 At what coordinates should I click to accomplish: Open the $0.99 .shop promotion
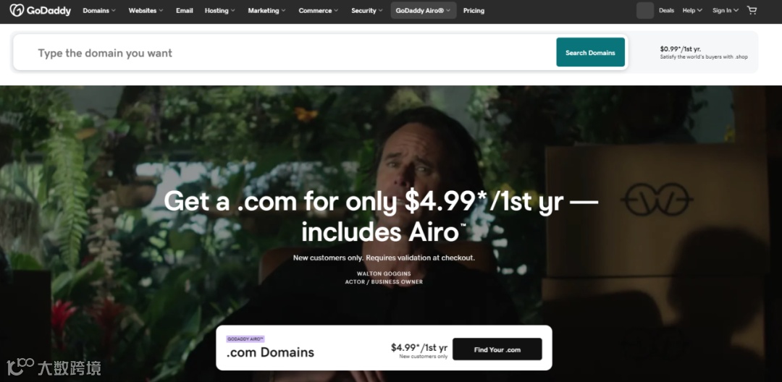click(703, 52)
